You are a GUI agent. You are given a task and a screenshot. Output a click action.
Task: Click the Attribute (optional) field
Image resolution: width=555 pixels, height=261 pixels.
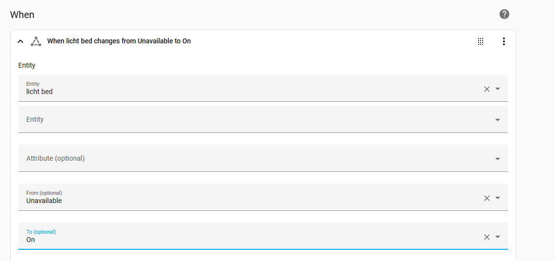point(243,159)
